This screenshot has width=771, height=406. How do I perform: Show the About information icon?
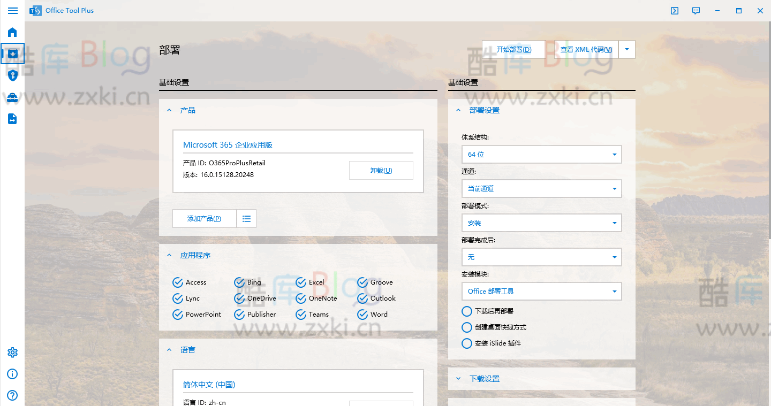click(x=12, y=374)
